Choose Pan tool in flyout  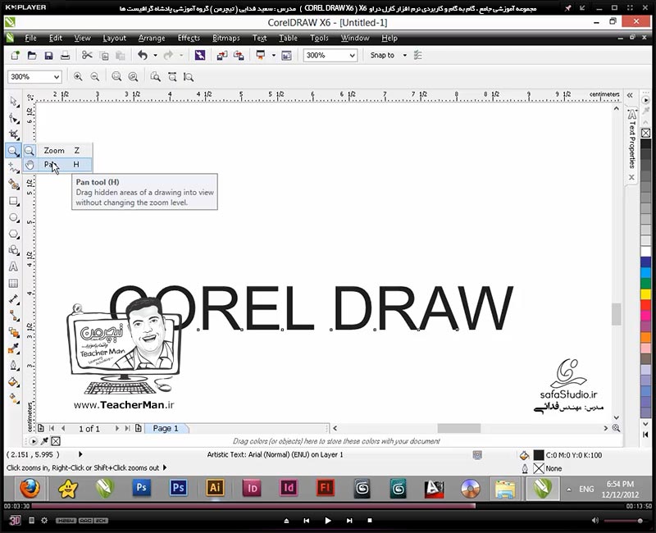click(57, 165)
